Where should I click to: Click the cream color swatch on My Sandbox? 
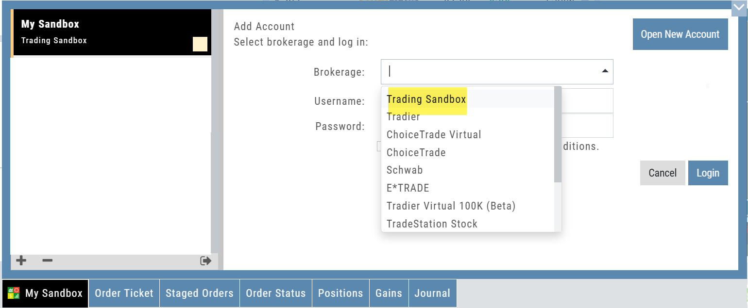tap(200, 44)
